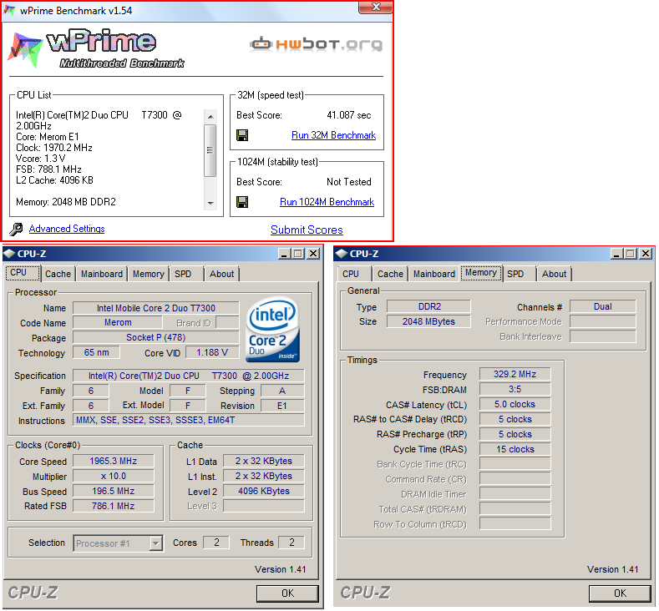659x611 pixels.
Task: Click the Channels # Dual field
Action: pos(603,306)
